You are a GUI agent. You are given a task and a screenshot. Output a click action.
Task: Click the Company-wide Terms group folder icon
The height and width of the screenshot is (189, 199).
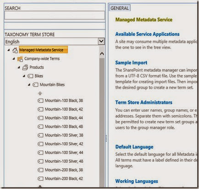point(20,59)
